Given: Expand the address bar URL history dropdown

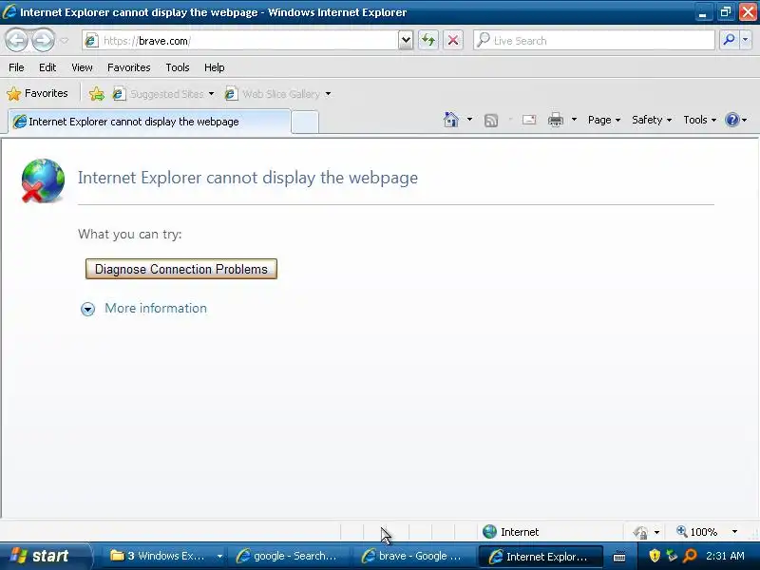Looking at the screenshot, I should click(406, 41).
